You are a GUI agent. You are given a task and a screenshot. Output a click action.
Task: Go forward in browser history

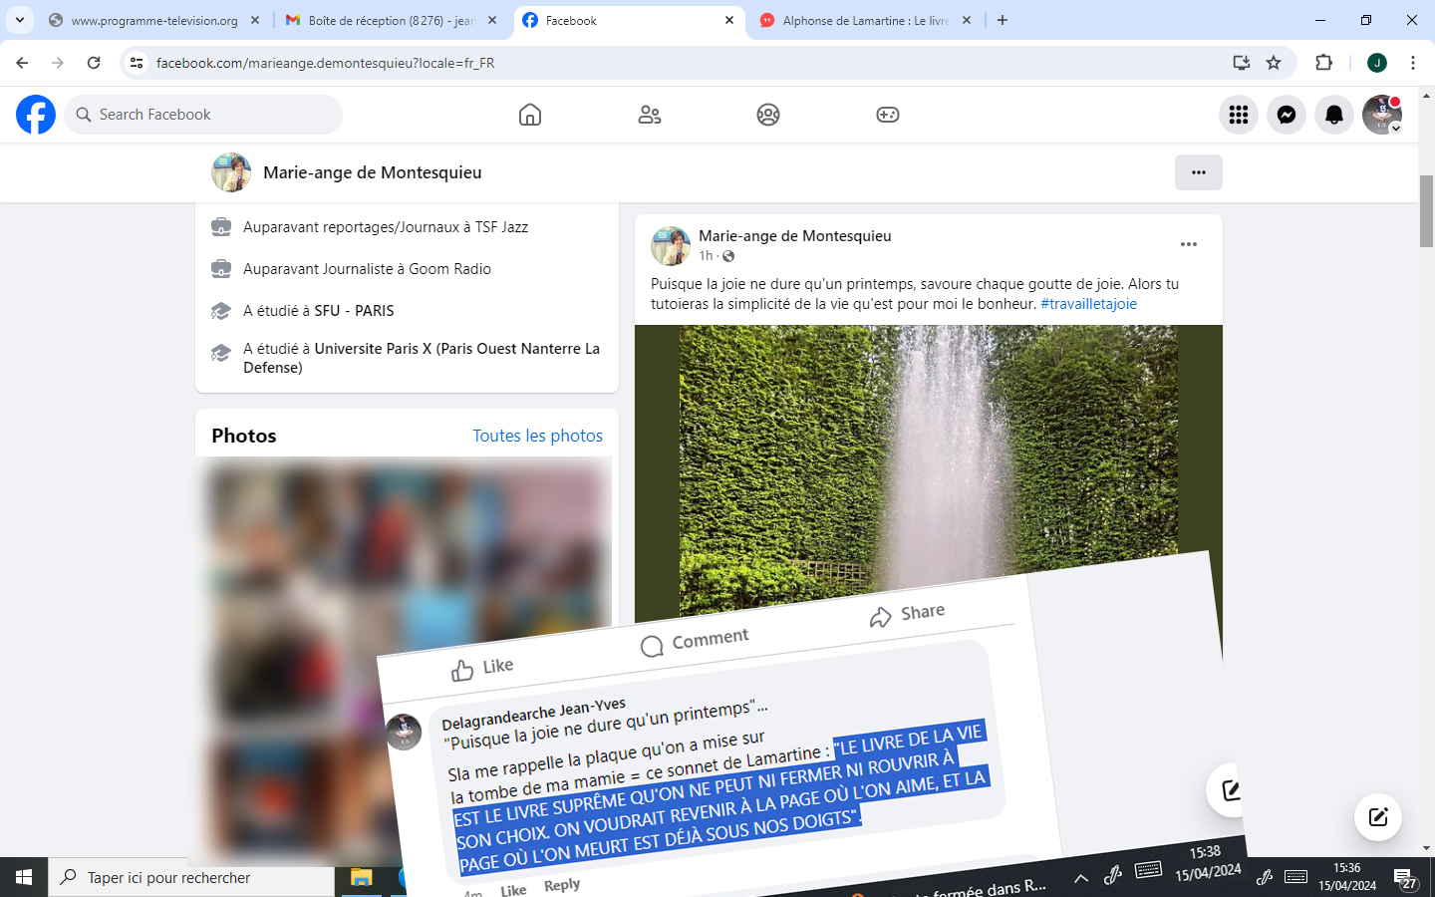(x=58, y=63)
